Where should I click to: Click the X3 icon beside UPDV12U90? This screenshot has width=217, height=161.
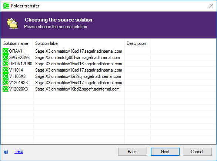coord(6,64)
